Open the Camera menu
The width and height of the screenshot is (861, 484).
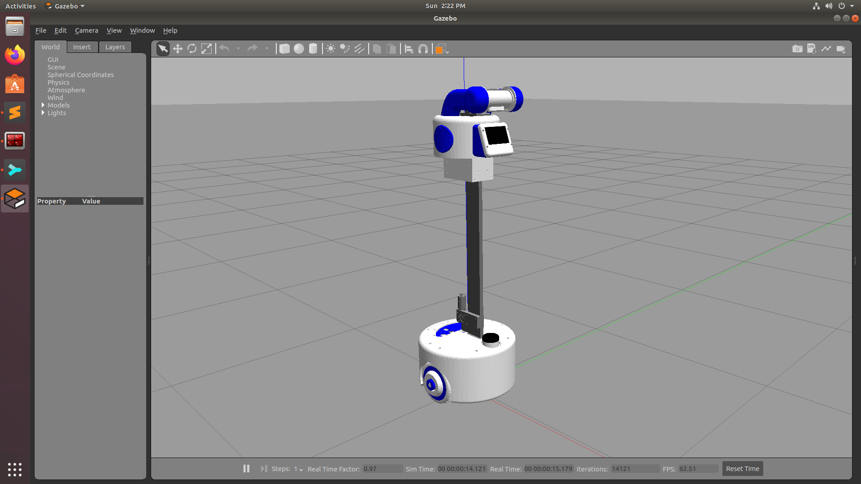tap(86, 30)
